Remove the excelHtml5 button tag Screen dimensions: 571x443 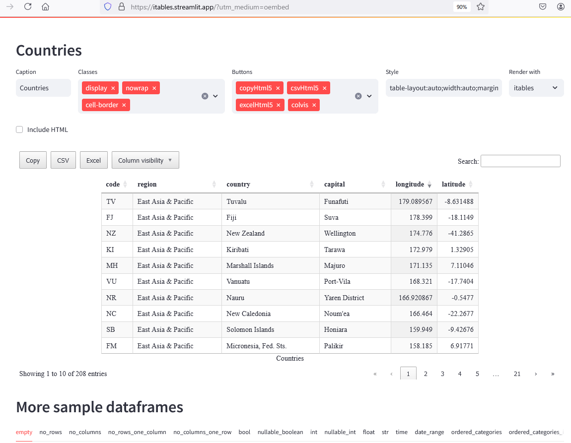279,105
